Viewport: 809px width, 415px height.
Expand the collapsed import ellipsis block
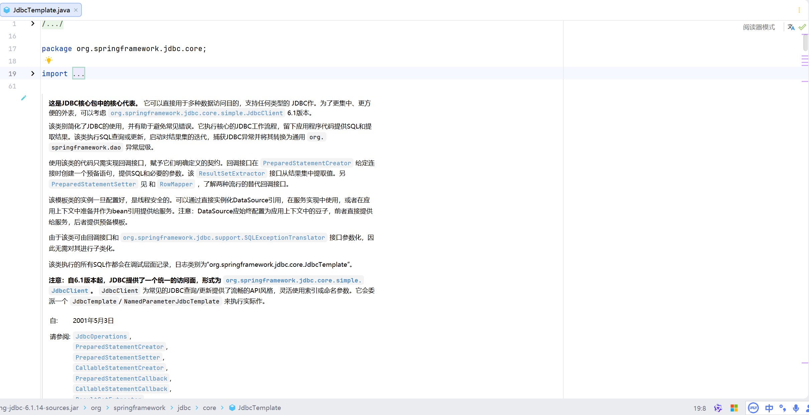[79, 73]
